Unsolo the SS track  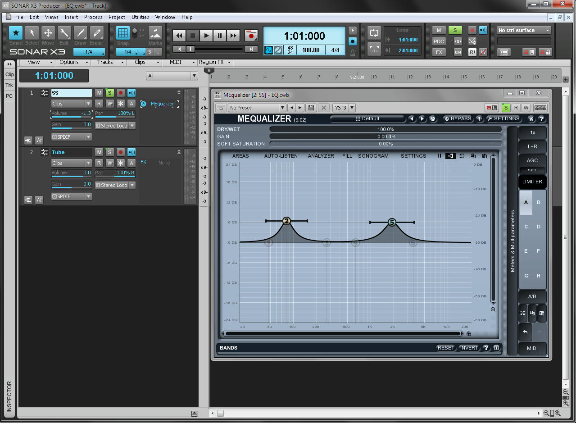coord(110,93)
